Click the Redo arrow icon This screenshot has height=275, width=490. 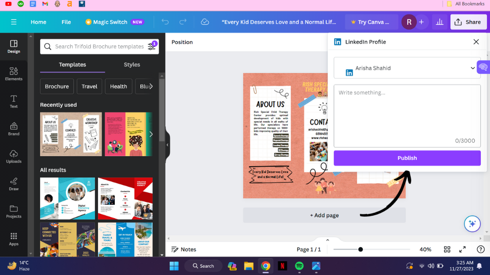[x=183, y=22]
